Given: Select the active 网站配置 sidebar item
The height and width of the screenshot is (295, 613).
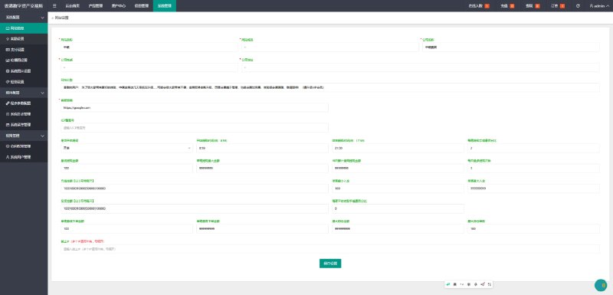Looking at the screenshot, I should coord(24,28).
